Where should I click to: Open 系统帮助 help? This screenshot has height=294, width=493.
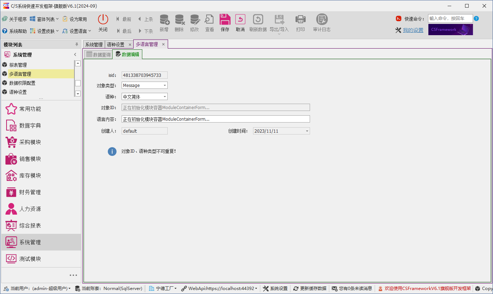click(x=14, y=31)
